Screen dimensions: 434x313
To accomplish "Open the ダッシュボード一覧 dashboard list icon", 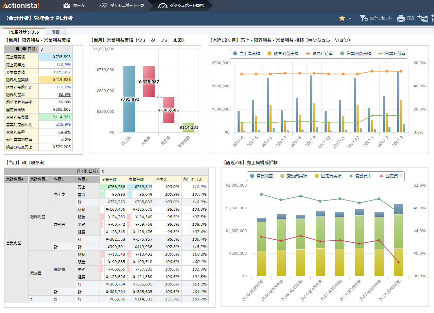I will coord(104,5).
